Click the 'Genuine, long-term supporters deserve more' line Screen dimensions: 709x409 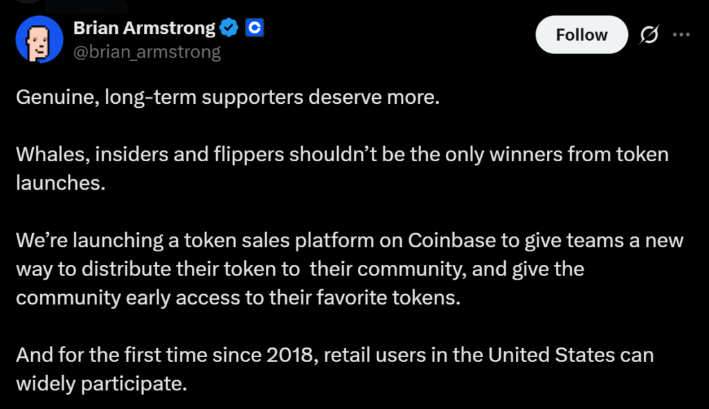[228, 97]
